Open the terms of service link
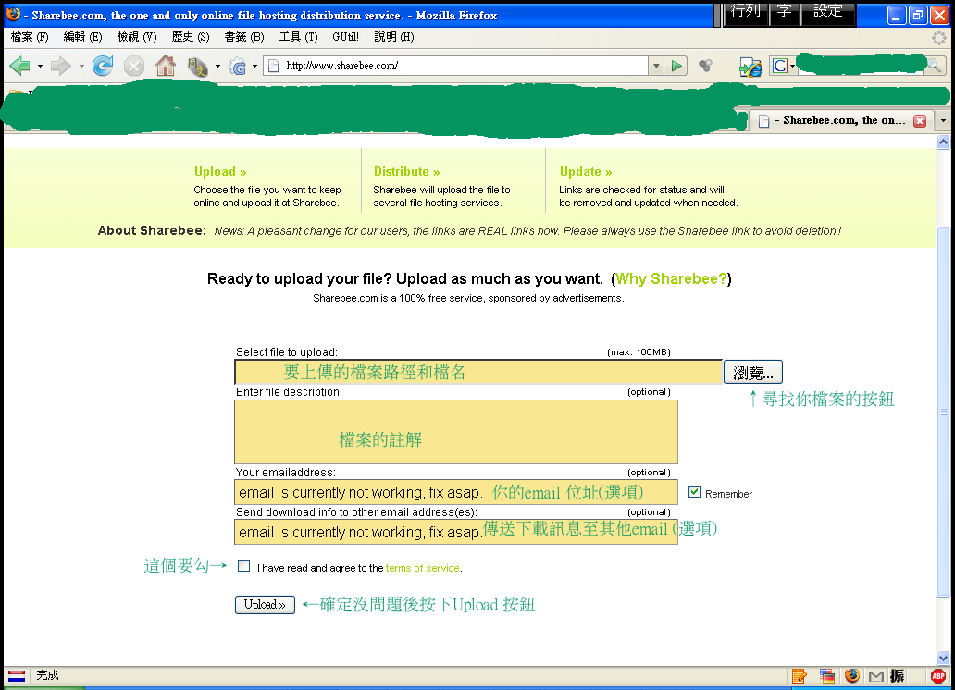 pos(422,568)
